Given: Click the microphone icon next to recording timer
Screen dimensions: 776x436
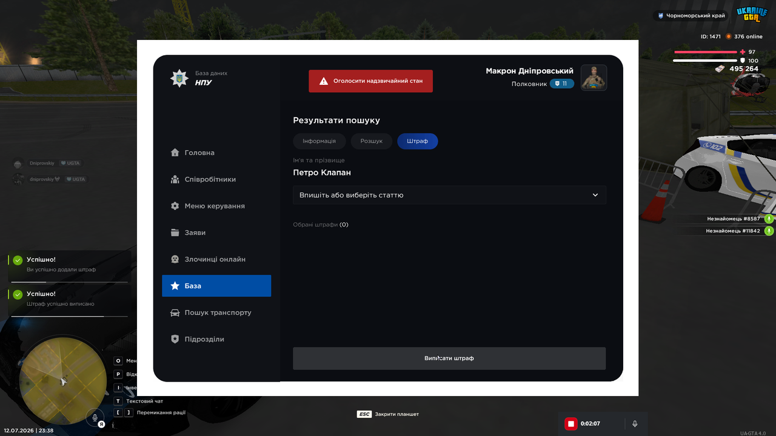Looking at the screenshot, I should (x=635, y=424).
